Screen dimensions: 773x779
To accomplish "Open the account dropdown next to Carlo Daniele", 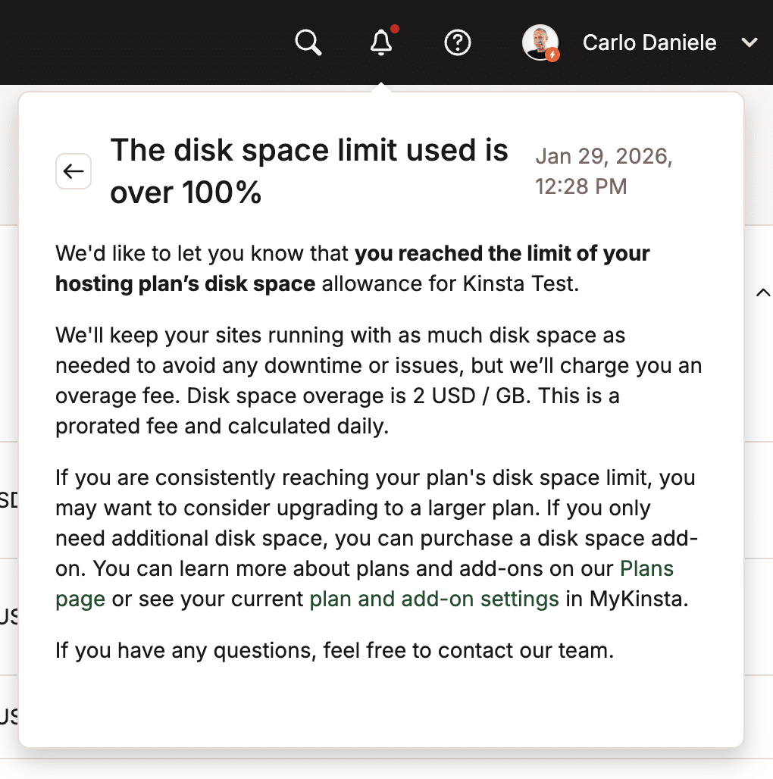I will click(x=749, y=43).
